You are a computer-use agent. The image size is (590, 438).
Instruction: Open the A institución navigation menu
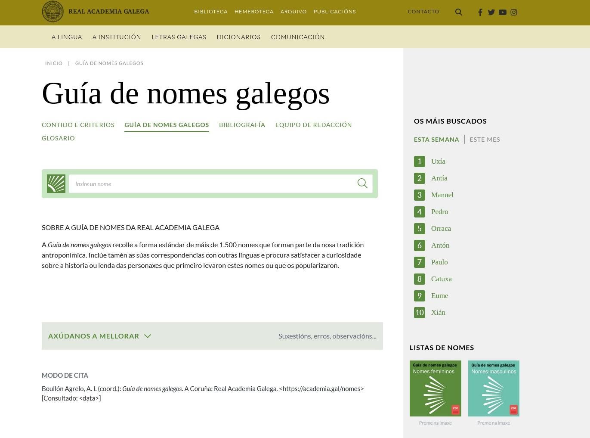coord(117,37)
